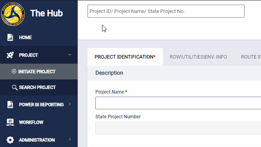Click the Search Project magnifier icon
The height and width of the screenshot is (147, 261).
coord(15,88)
